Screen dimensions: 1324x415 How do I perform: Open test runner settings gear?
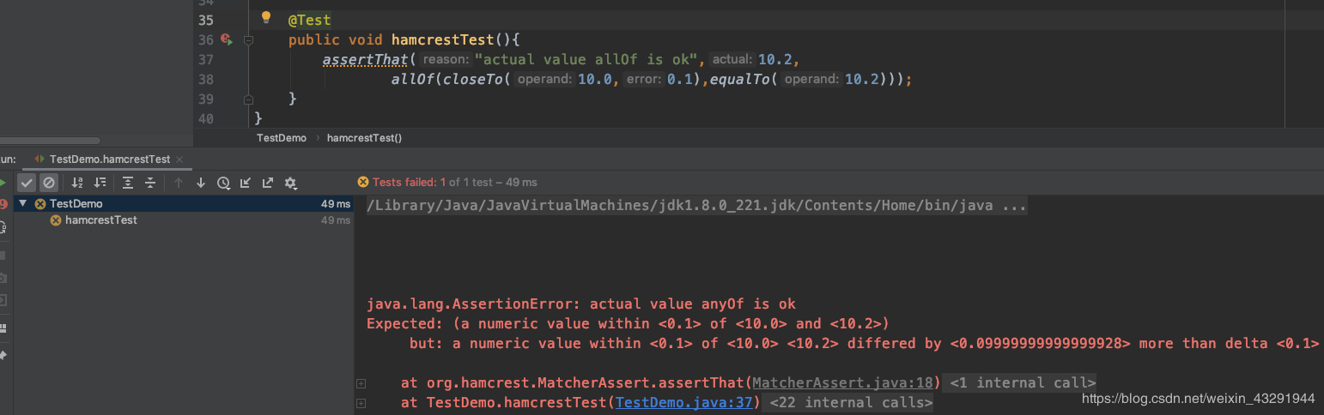coord(291,183)
